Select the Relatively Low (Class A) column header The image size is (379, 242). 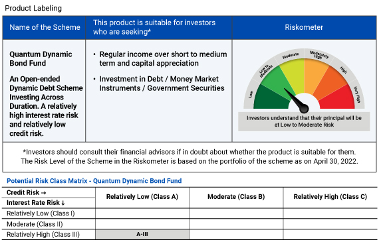coord(142,197)
